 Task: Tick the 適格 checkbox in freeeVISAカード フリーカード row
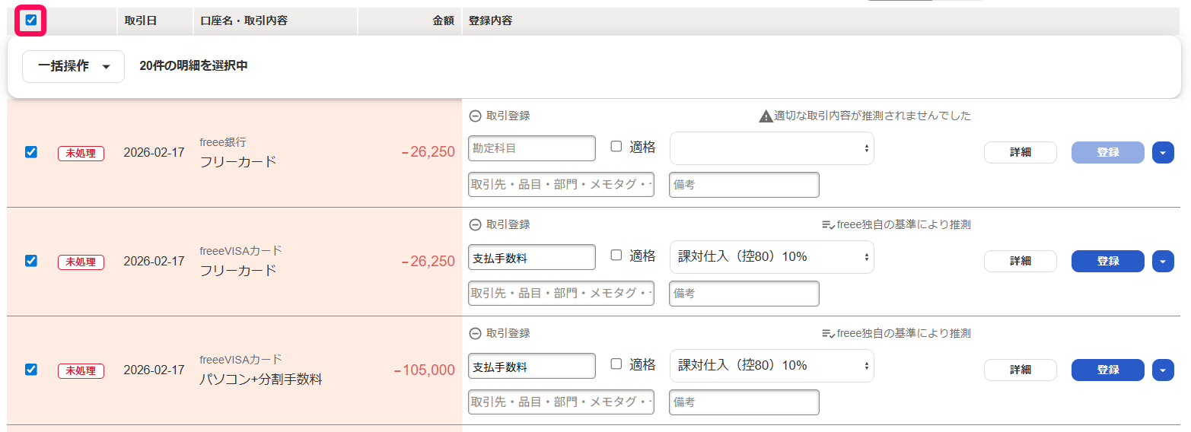pyautogui.click(x=616, y=256)
